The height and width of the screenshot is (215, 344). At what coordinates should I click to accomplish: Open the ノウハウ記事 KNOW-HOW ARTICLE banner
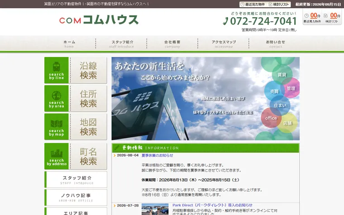click(76, 197)
